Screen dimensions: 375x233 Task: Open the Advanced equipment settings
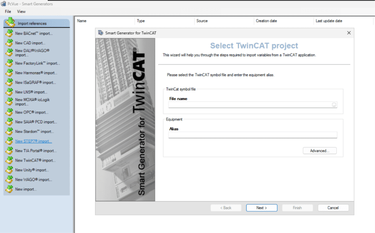coord(319,151)
